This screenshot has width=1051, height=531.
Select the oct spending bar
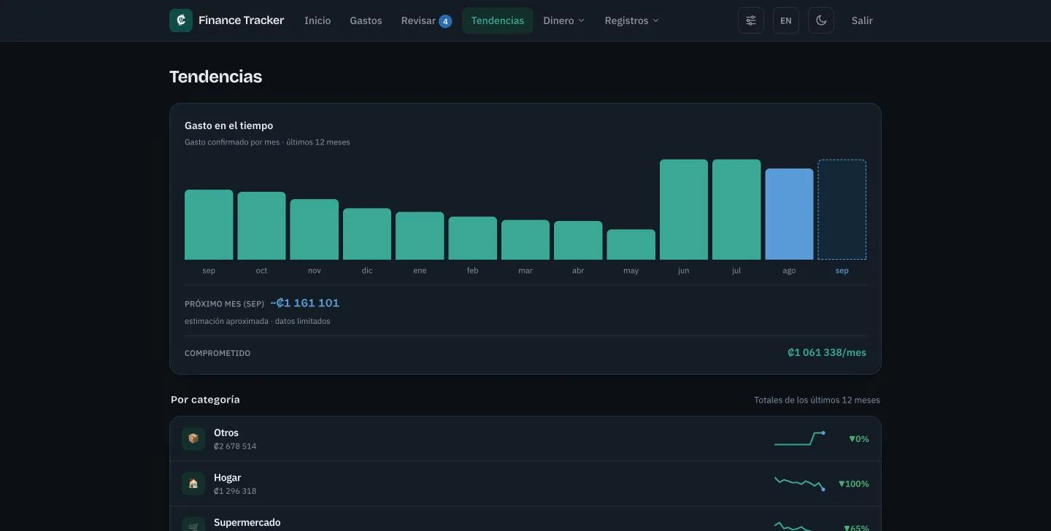point(261,225)
